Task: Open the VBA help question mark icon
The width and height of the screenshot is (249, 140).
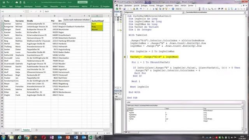Action: tap(173, 9)
